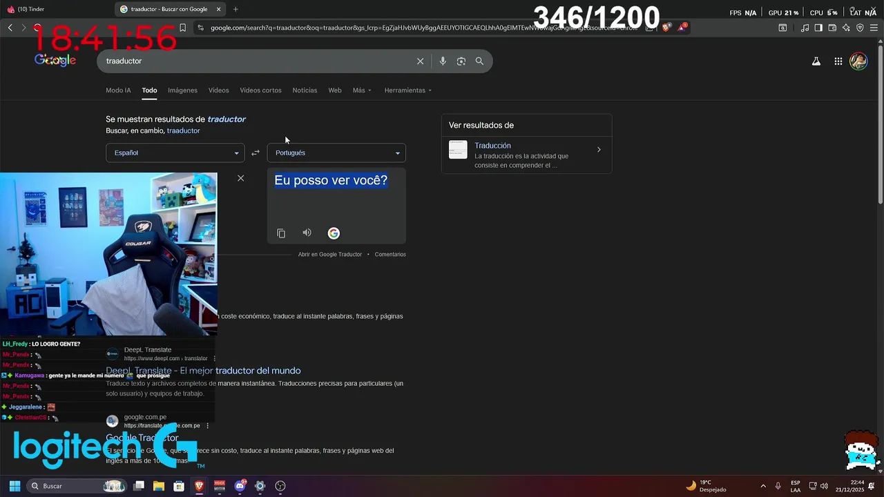Open the Windows Start menu

15,486
